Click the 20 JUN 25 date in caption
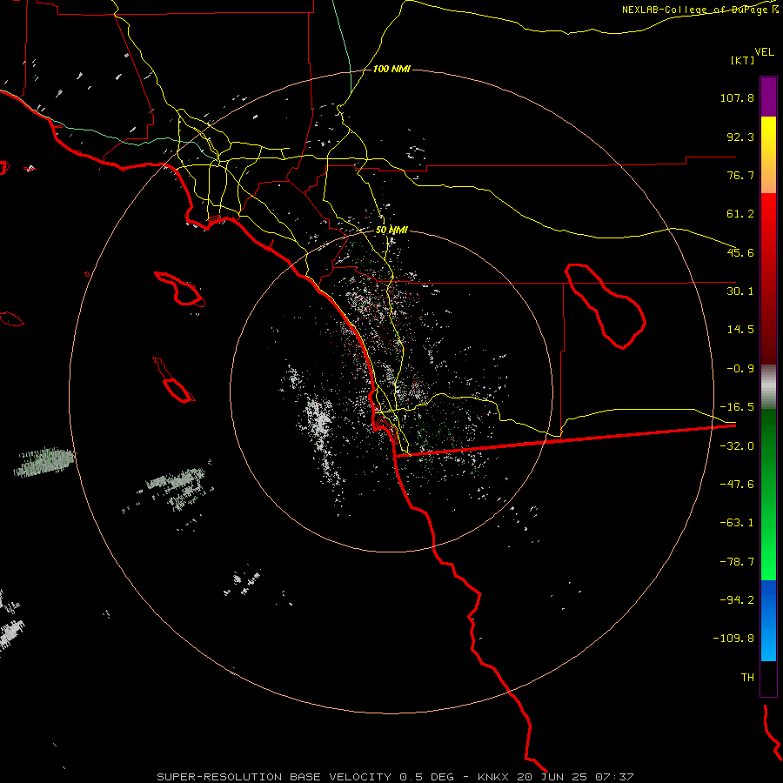 click(552, 777)
